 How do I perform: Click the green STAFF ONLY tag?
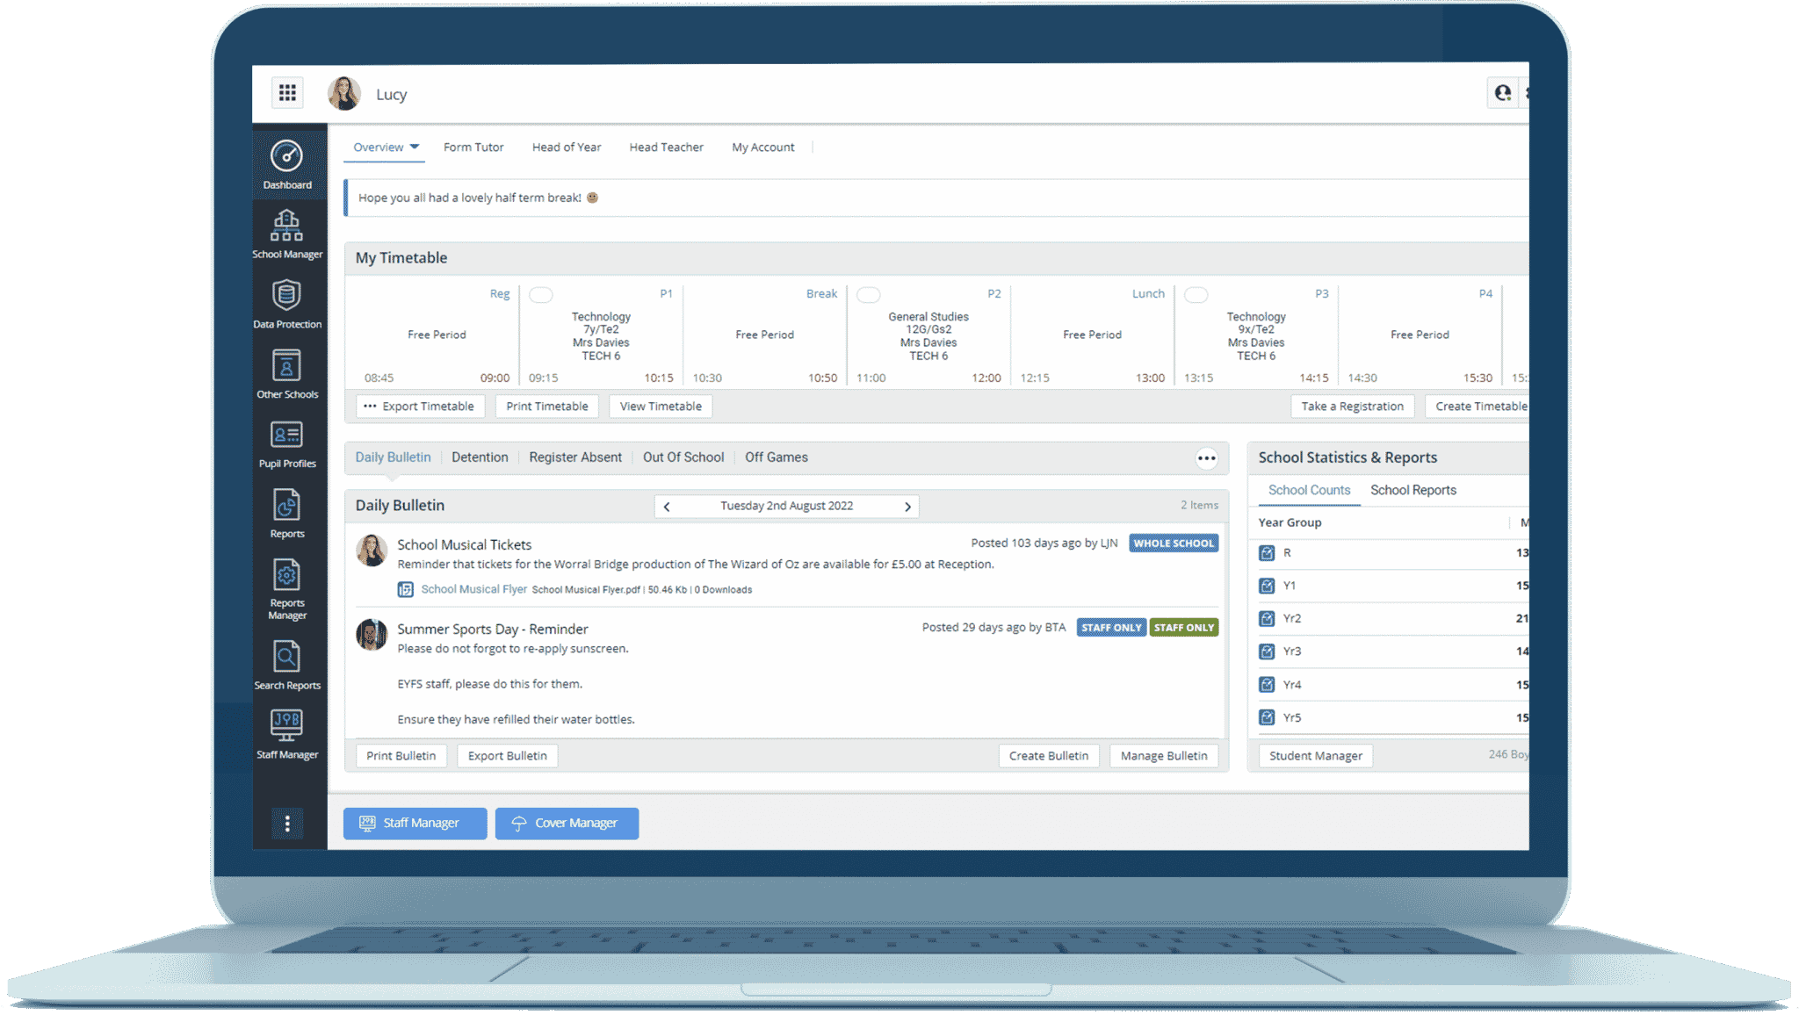pyautogui.click(x=1184, y=628)
